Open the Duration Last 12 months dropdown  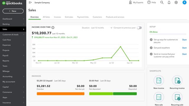(x=102, y=28)
